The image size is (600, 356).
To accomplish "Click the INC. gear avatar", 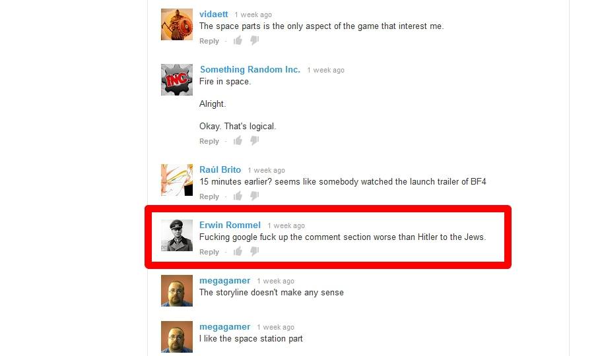I will [177, 80].
